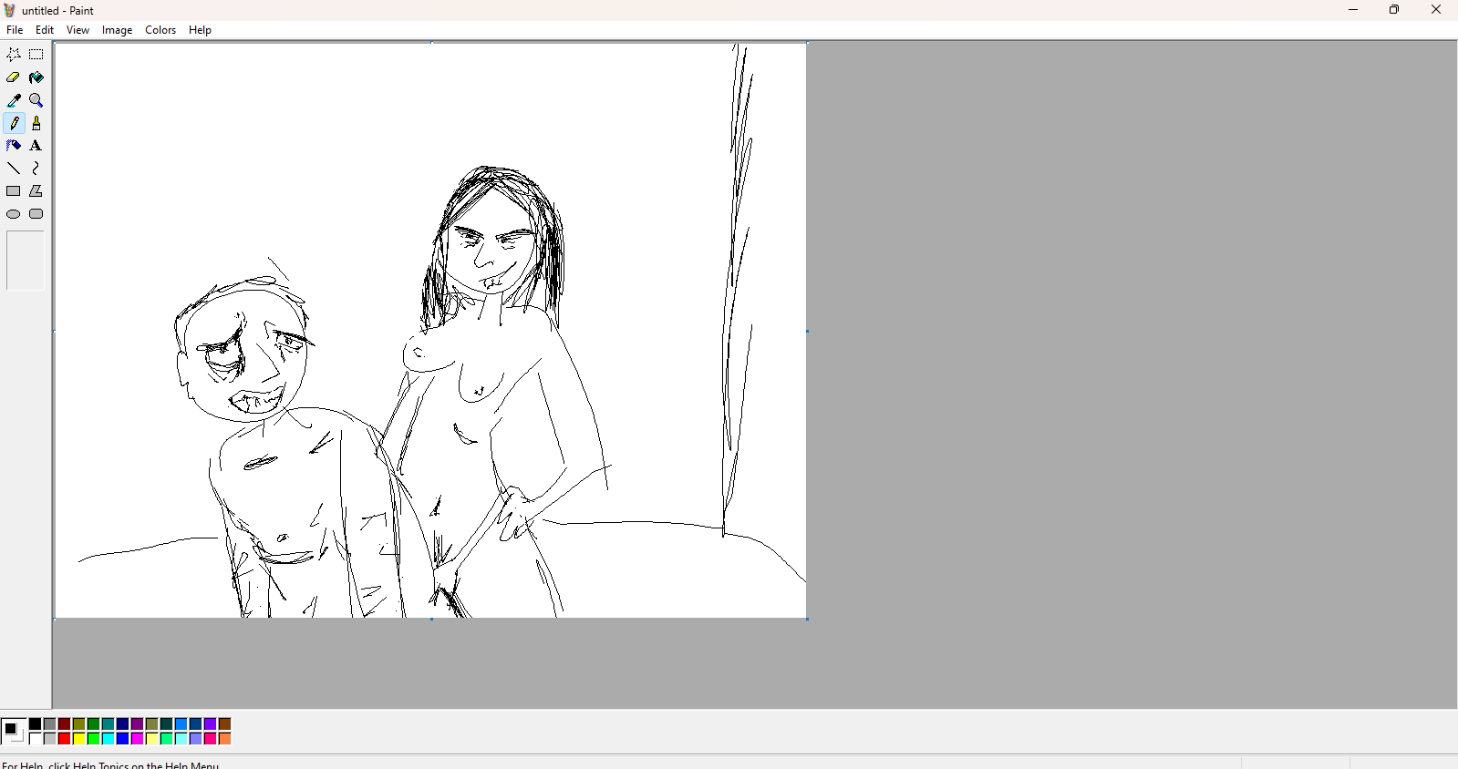This screenshot has height=769, width=1458.
Task: Select the Rounded Rectangle tool
Action: tap(36, 214)
